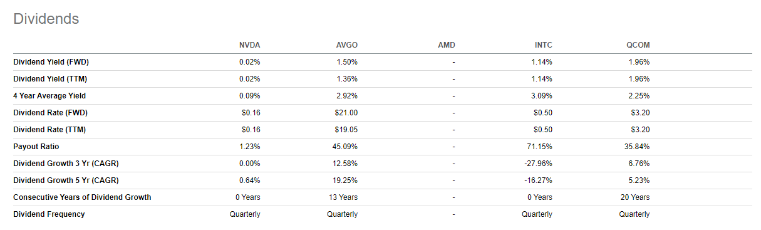Select the AMD column header

click(447, 45)
